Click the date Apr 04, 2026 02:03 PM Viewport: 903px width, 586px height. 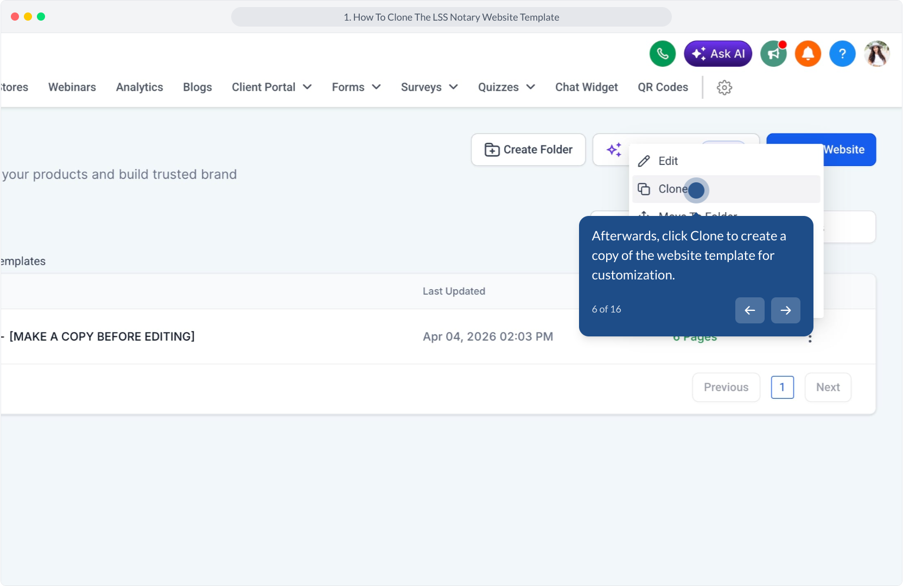point(488,337)
